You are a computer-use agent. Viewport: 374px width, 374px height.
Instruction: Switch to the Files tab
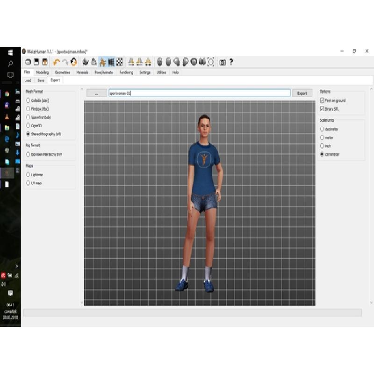tap(27, 72)
